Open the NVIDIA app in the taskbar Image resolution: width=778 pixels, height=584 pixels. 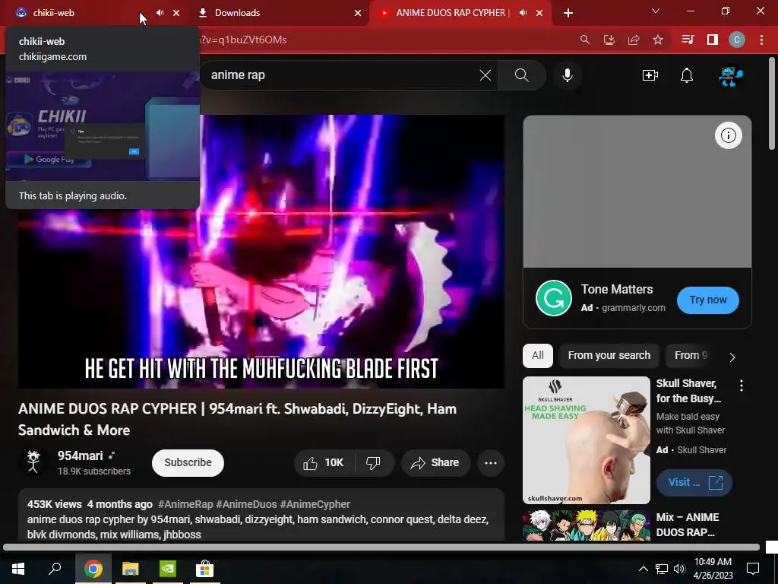(x=168, y=569)
